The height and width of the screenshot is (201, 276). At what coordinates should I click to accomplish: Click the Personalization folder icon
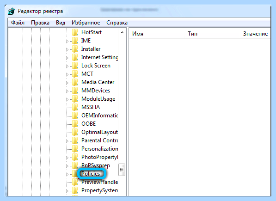[75, 149]
